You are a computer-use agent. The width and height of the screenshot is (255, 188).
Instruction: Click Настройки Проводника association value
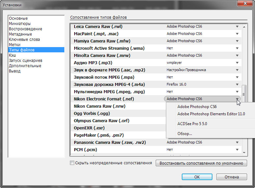tap(186, 70)
